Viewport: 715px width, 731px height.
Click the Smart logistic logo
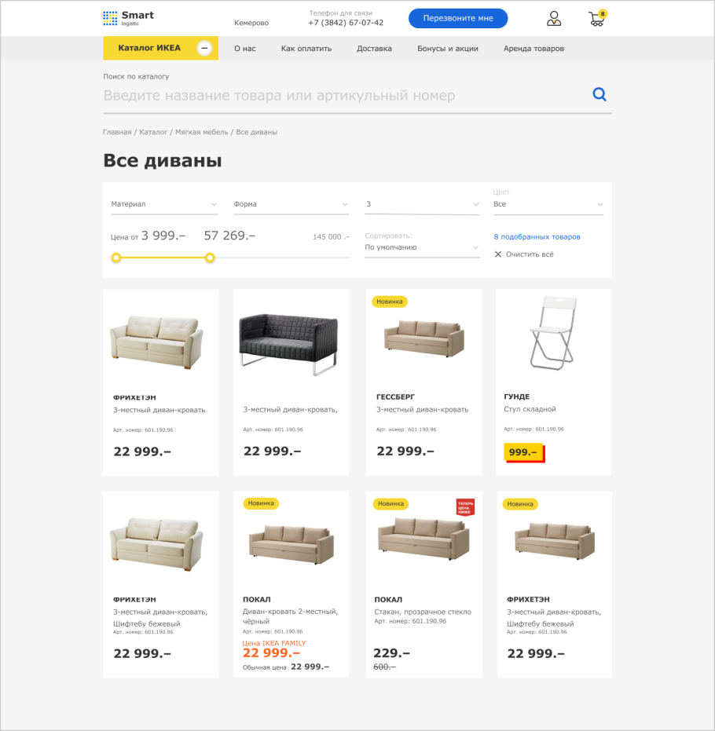[128, 18]
